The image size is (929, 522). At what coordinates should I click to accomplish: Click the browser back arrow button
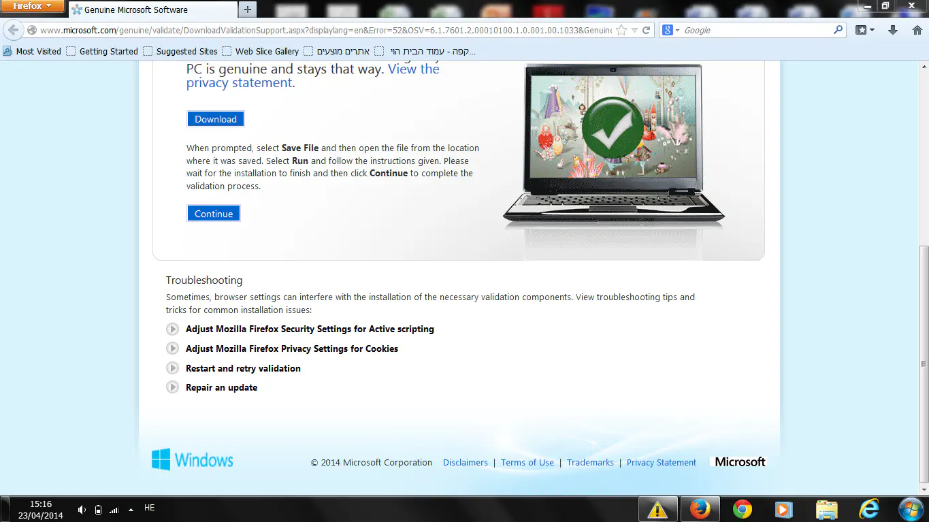tap(14, 31)
